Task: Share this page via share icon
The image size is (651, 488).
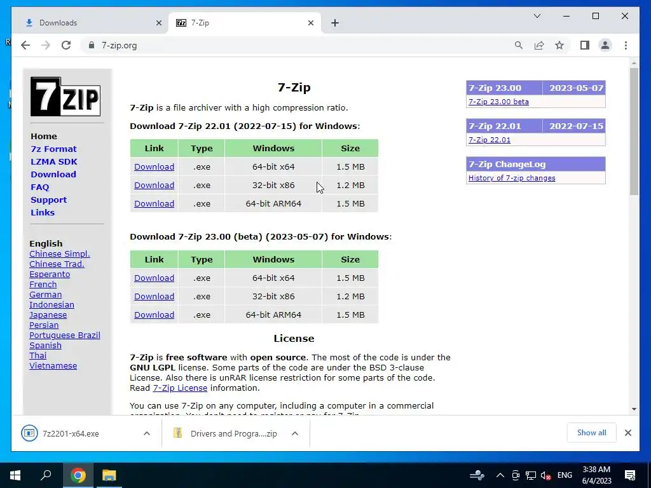Action: (x=539, y=45)
